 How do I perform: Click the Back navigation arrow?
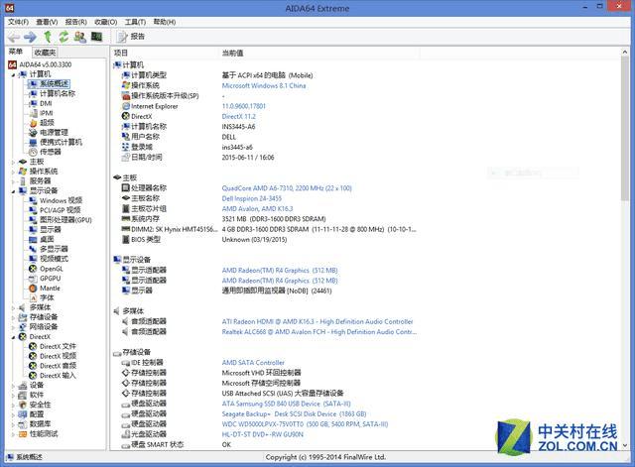pos(13,38)
